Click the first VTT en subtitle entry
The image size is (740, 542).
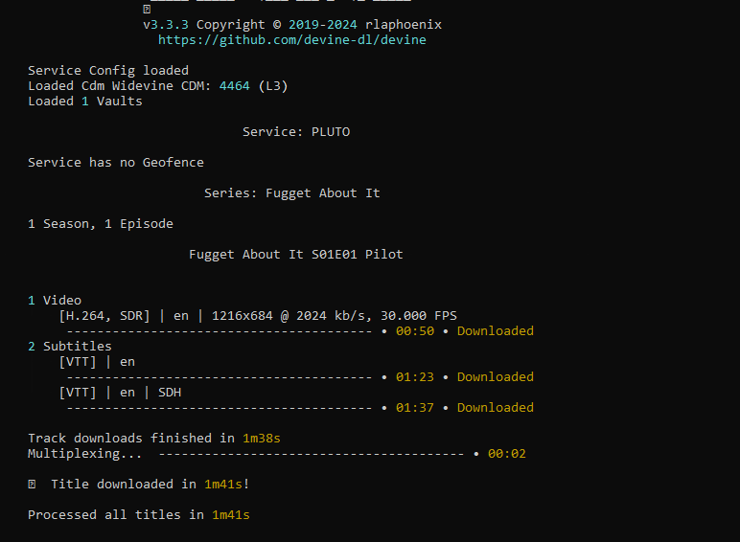coord(97,362)
